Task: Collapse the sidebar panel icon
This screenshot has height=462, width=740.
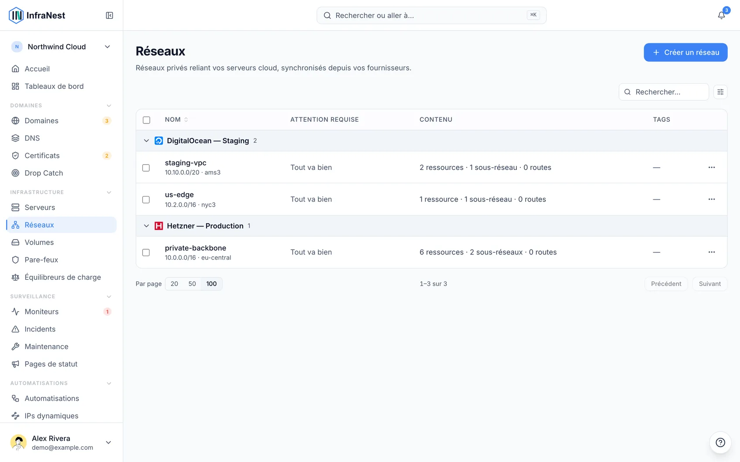Action: (x=110, y=15)
